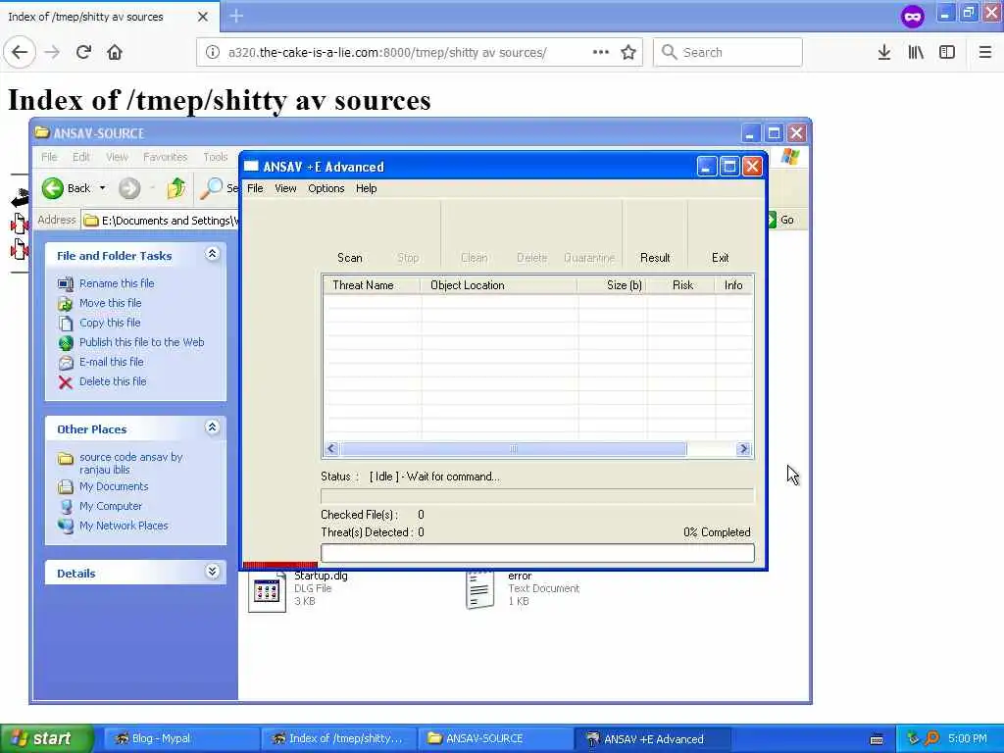Click the completion progress bar at bottom
This screenshot has width=1004, height=753.
[537, 553]
